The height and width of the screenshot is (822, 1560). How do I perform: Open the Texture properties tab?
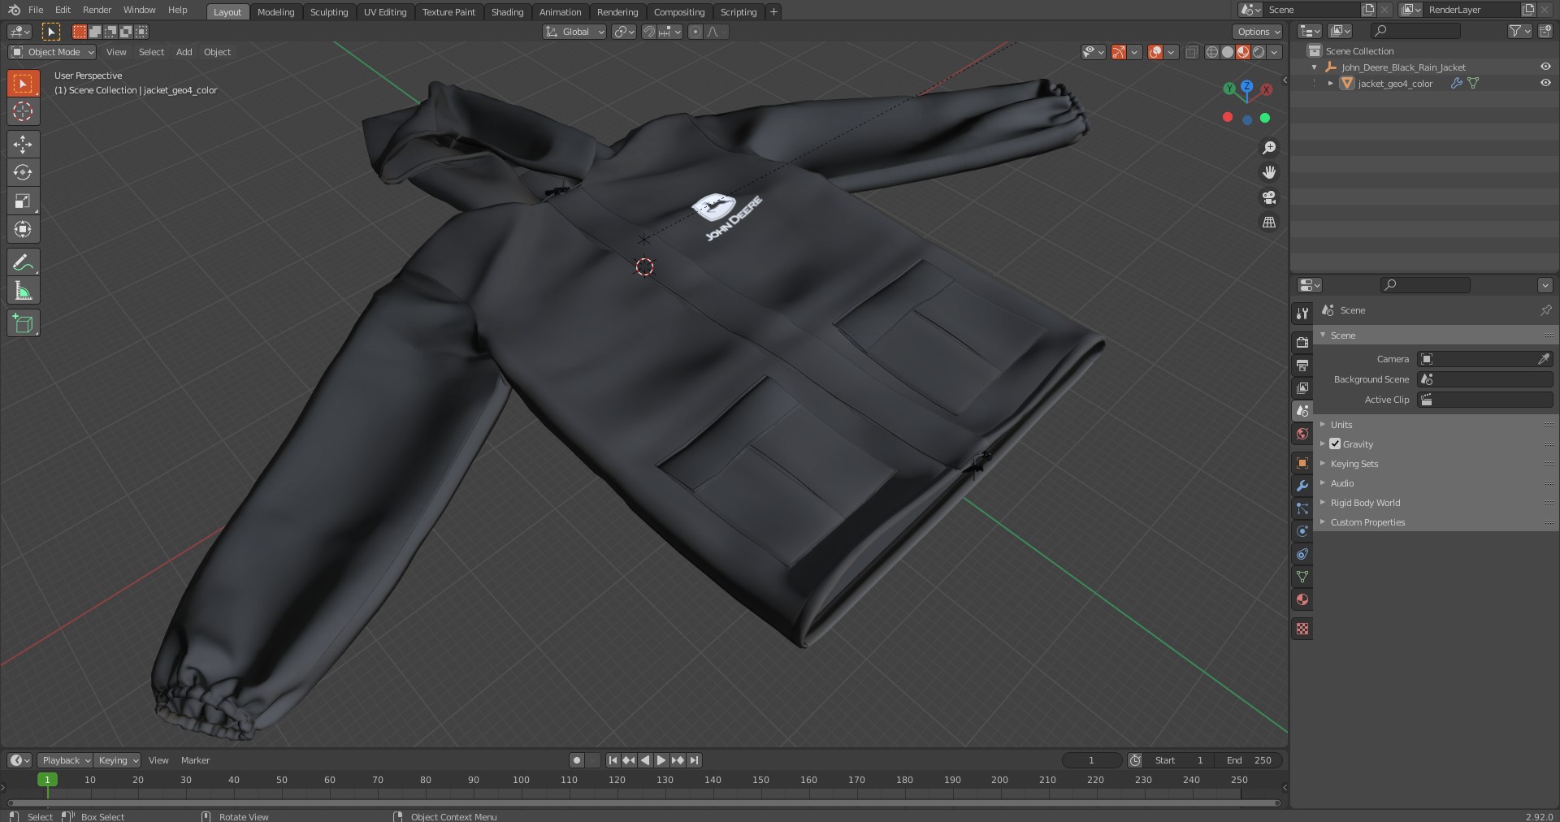click(1302, 629)
